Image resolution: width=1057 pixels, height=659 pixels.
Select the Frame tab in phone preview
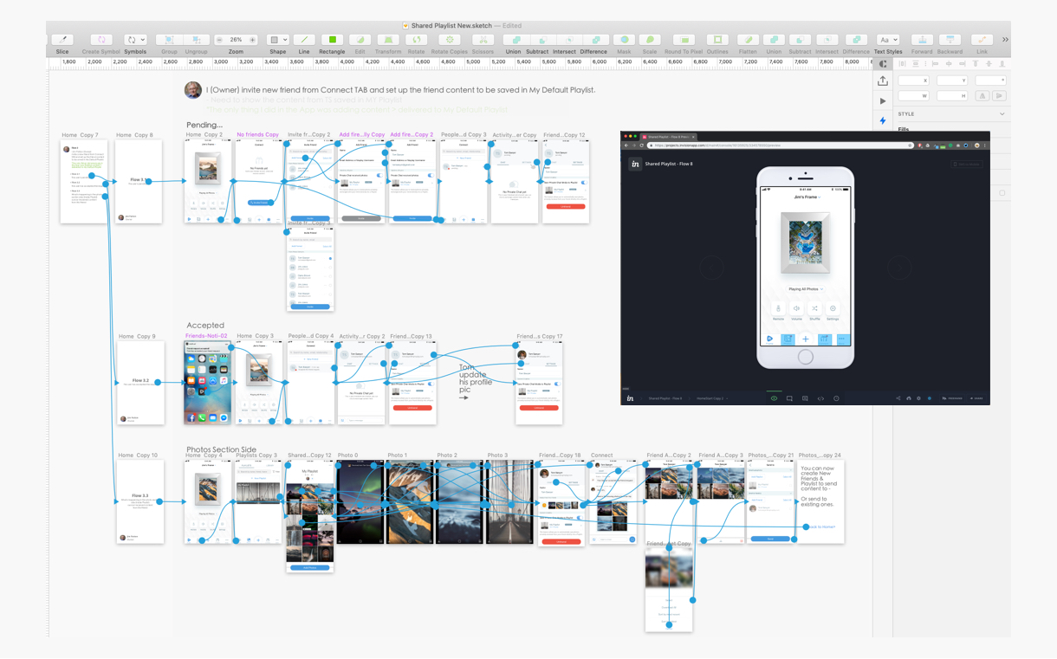(x=769, y=339)
